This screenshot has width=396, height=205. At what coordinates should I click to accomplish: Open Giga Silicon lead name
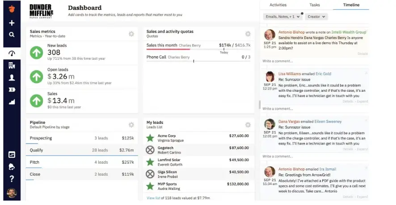pos(167,172)
